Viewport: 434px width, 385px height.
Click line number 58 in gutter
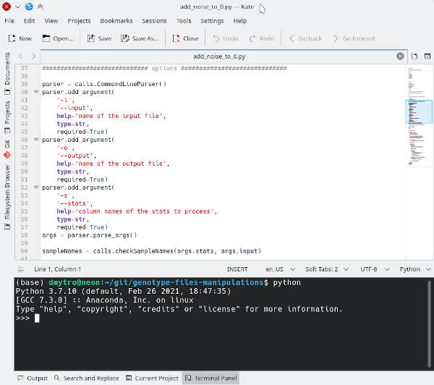pos(24,235)
